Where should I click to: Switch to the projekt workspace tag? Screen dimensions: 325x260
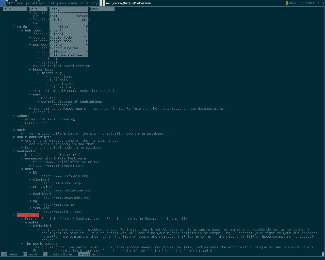(x=32, y=3)
